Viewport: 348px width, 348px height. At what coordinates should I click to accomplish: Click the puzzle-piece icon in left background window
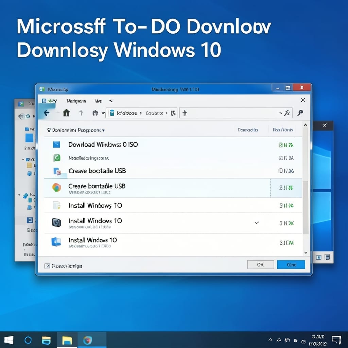tap(25, 195)
